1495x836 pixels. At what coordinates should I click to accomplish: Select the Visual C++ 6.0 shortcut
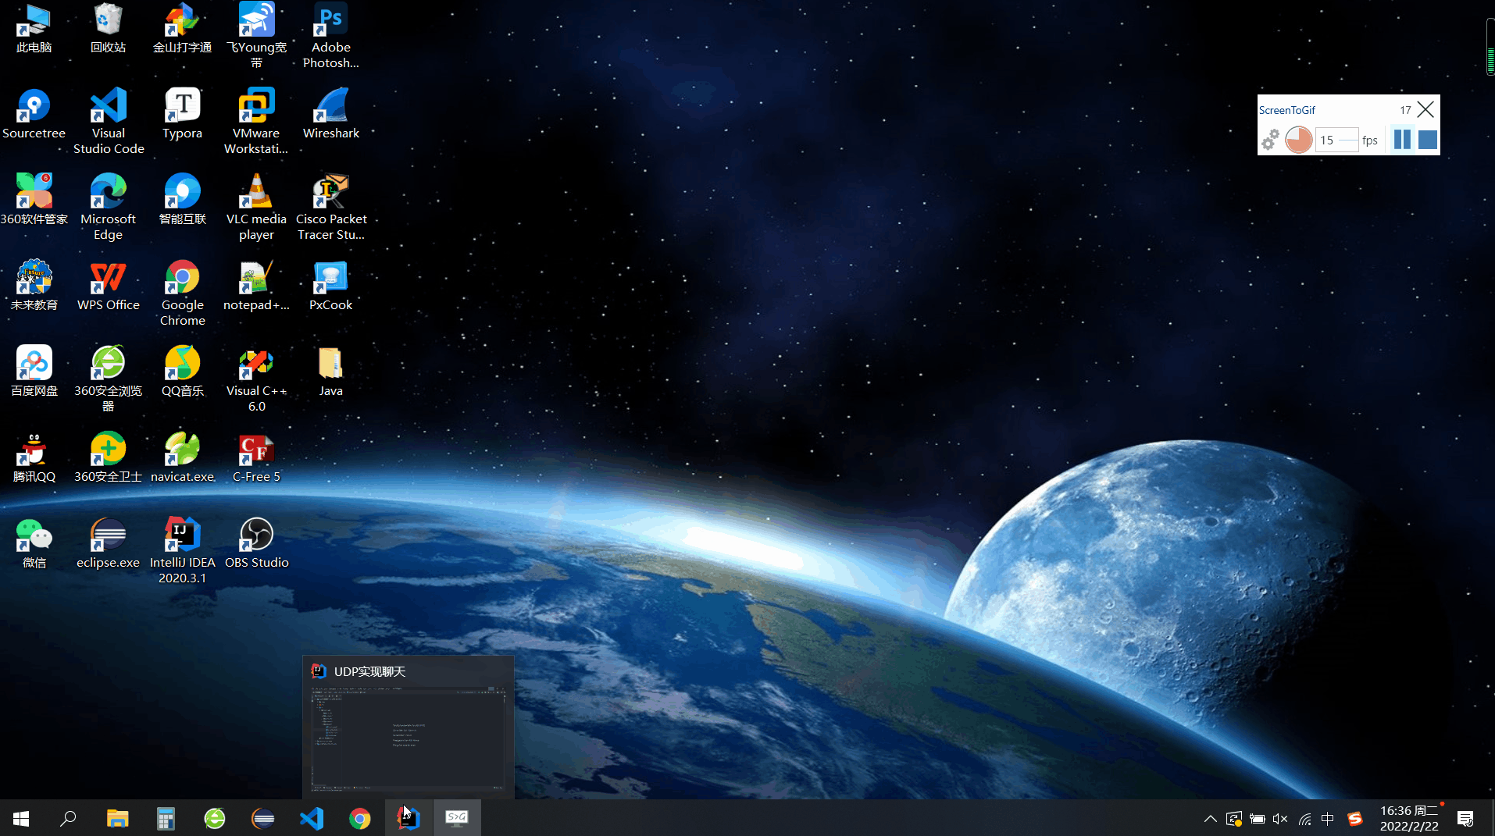[x=256, y=379]
